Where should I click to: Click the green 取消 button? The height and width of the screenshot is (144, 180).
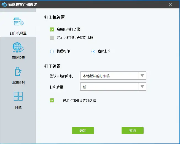coord(133,130)
